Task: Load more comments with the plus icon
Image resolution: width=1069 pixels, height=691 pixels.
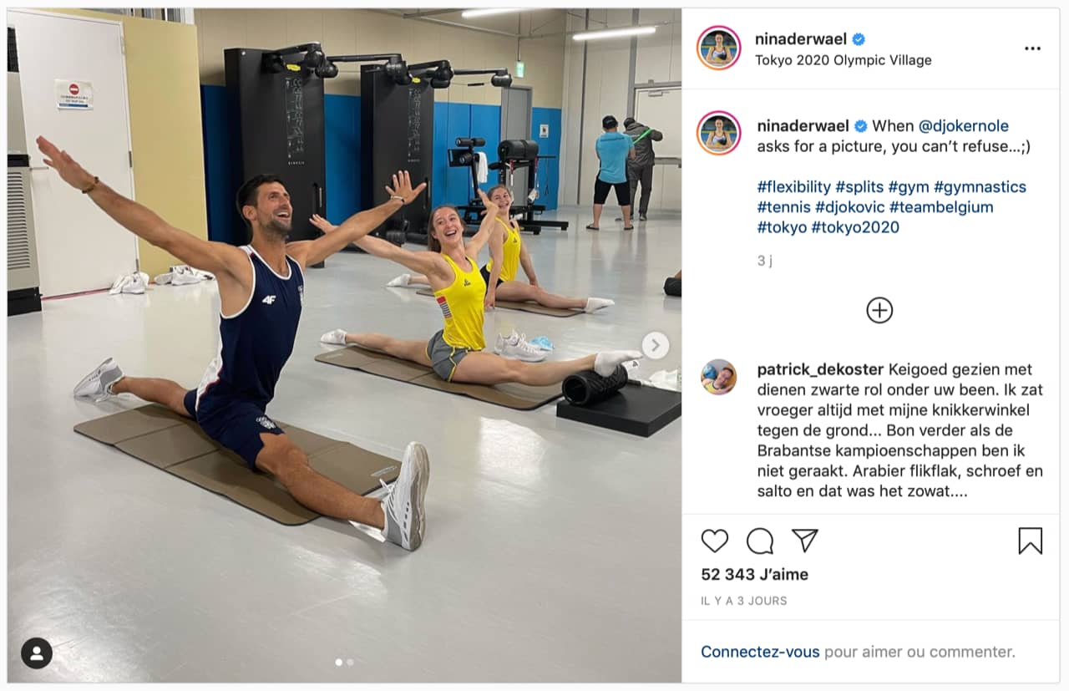Action: pyautogui.click(x=879, y=310)
